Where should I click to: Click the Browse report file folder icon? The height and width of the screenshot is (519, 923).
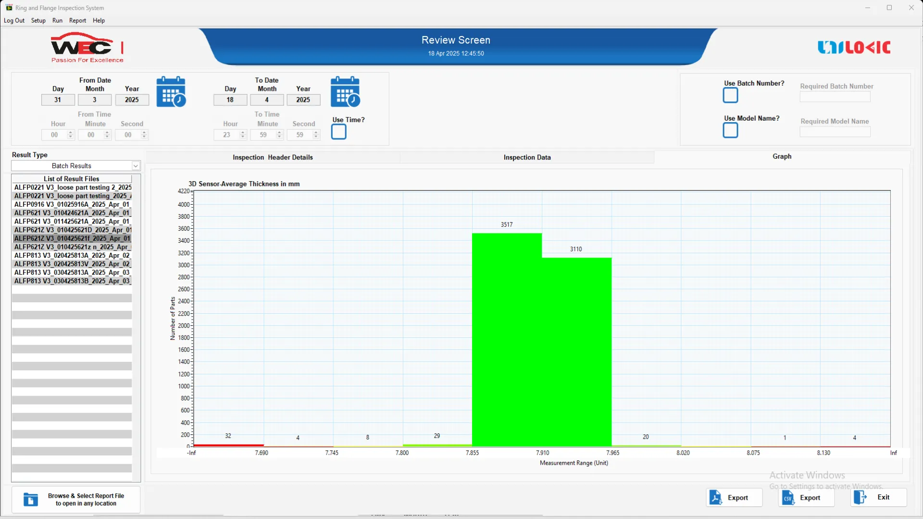point(31,500)
